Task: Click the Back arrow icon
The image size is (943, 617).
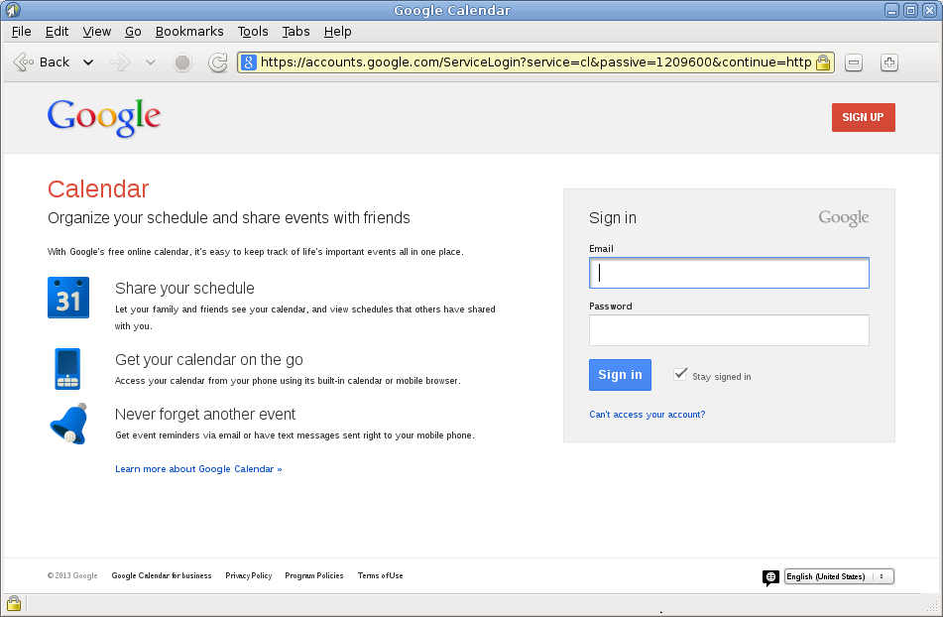Action: click(23, 62)
